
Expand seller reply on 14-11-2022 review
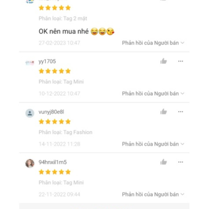coord(153,144)
